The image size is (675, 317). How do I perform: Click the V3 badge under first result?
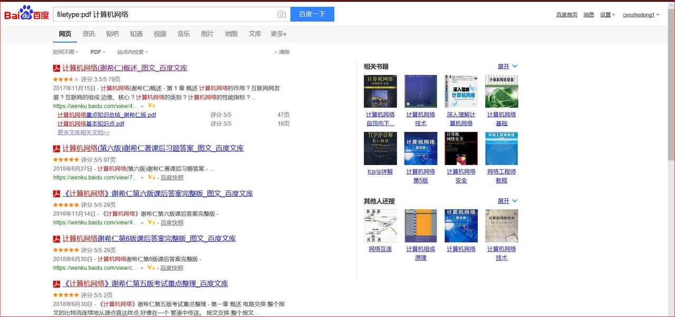pos(151,106)
